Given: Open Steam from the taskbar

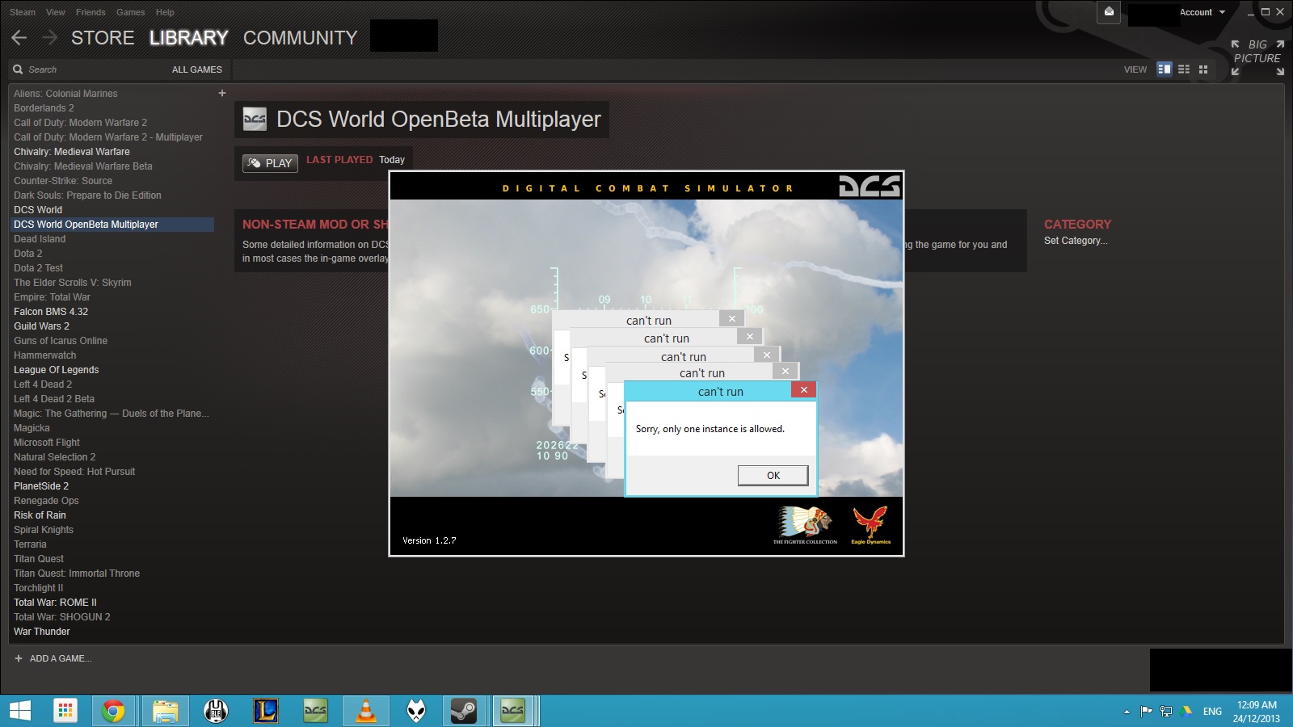Looking at the screenshot, I should point(464,711).
